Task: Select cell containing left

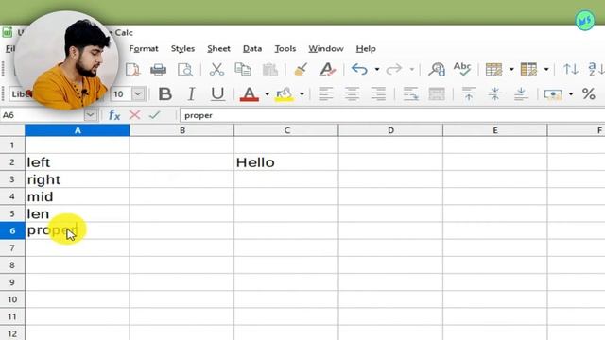Action: tap(78, 162)
